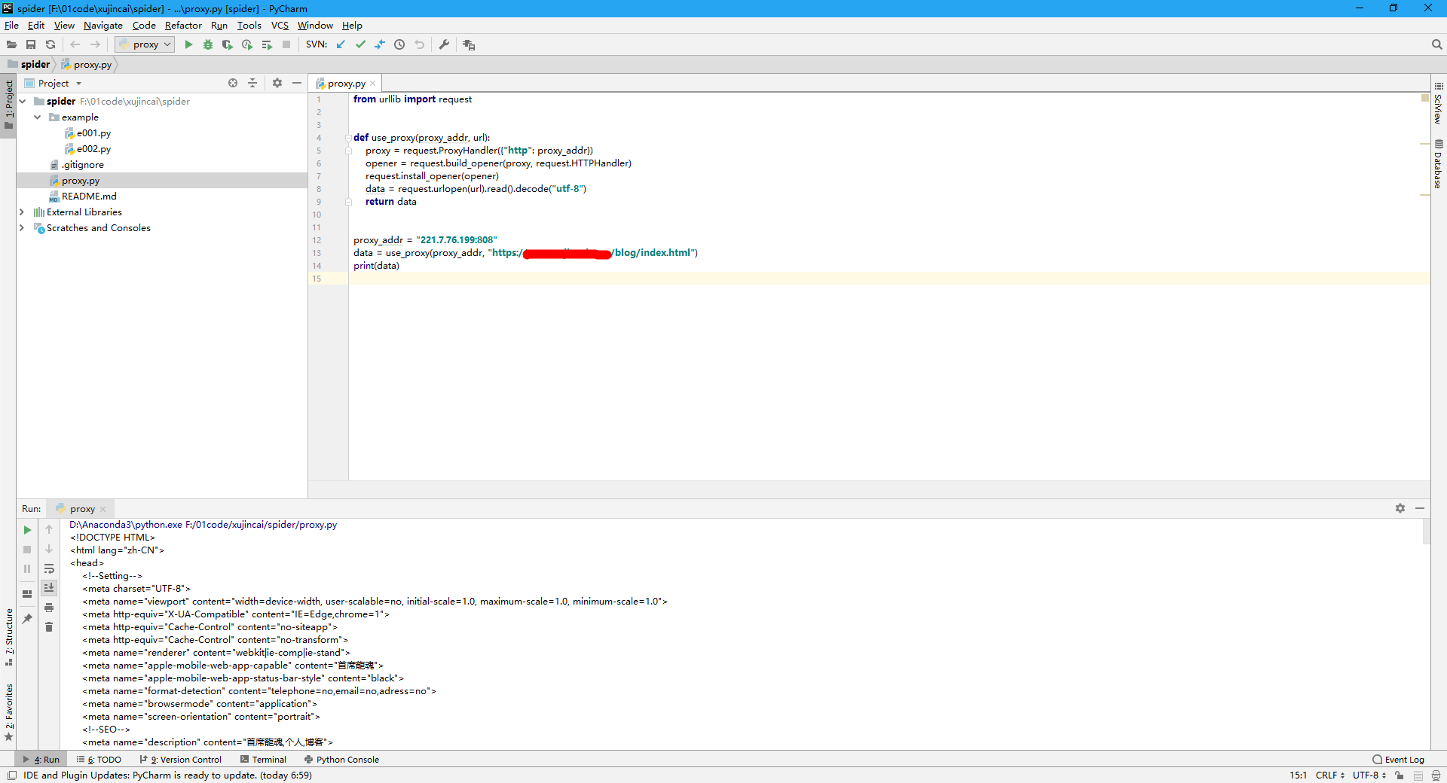Select e001.py in project tree
Viewport: 1447px width, 783px height.
(x=93, y=133)
